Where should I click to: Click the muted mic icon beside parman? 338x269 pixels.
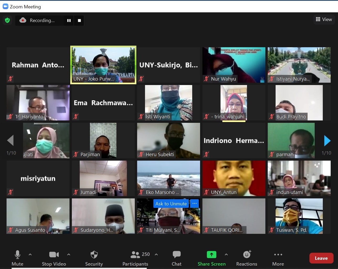pos(272,154)
